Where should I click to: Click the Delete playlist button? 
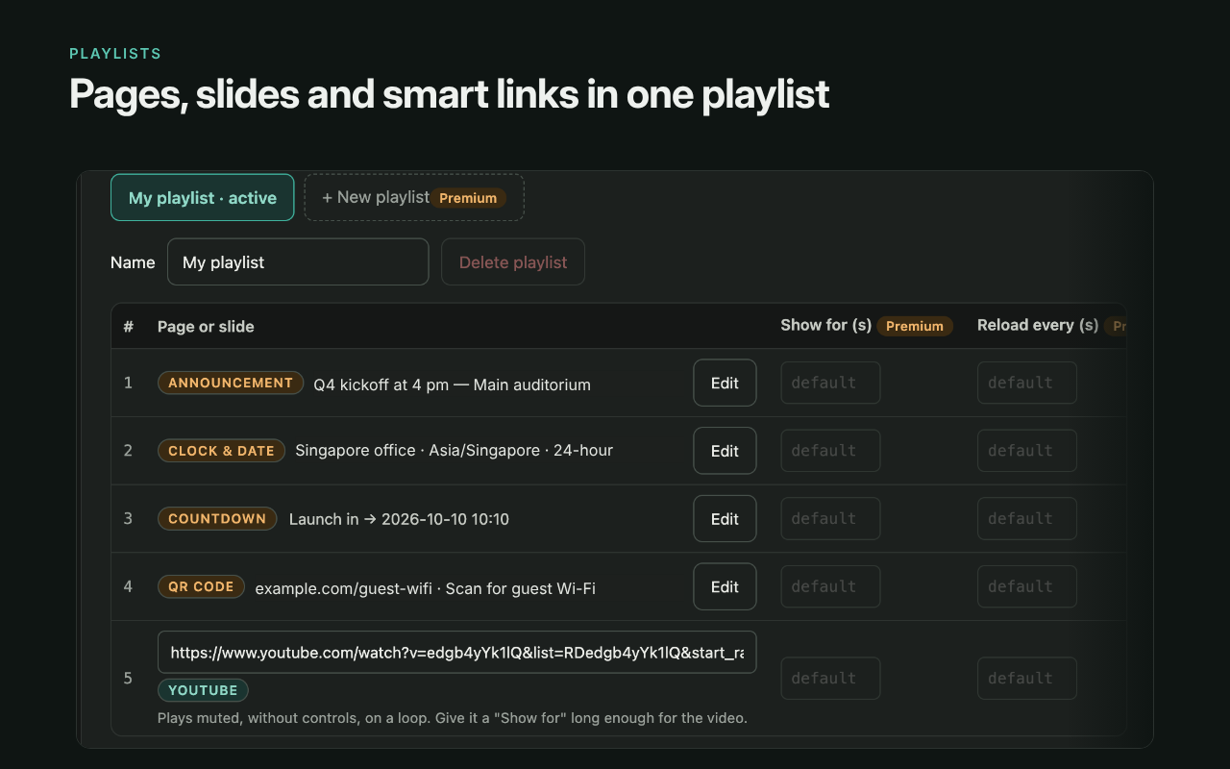tap(513, 262)
